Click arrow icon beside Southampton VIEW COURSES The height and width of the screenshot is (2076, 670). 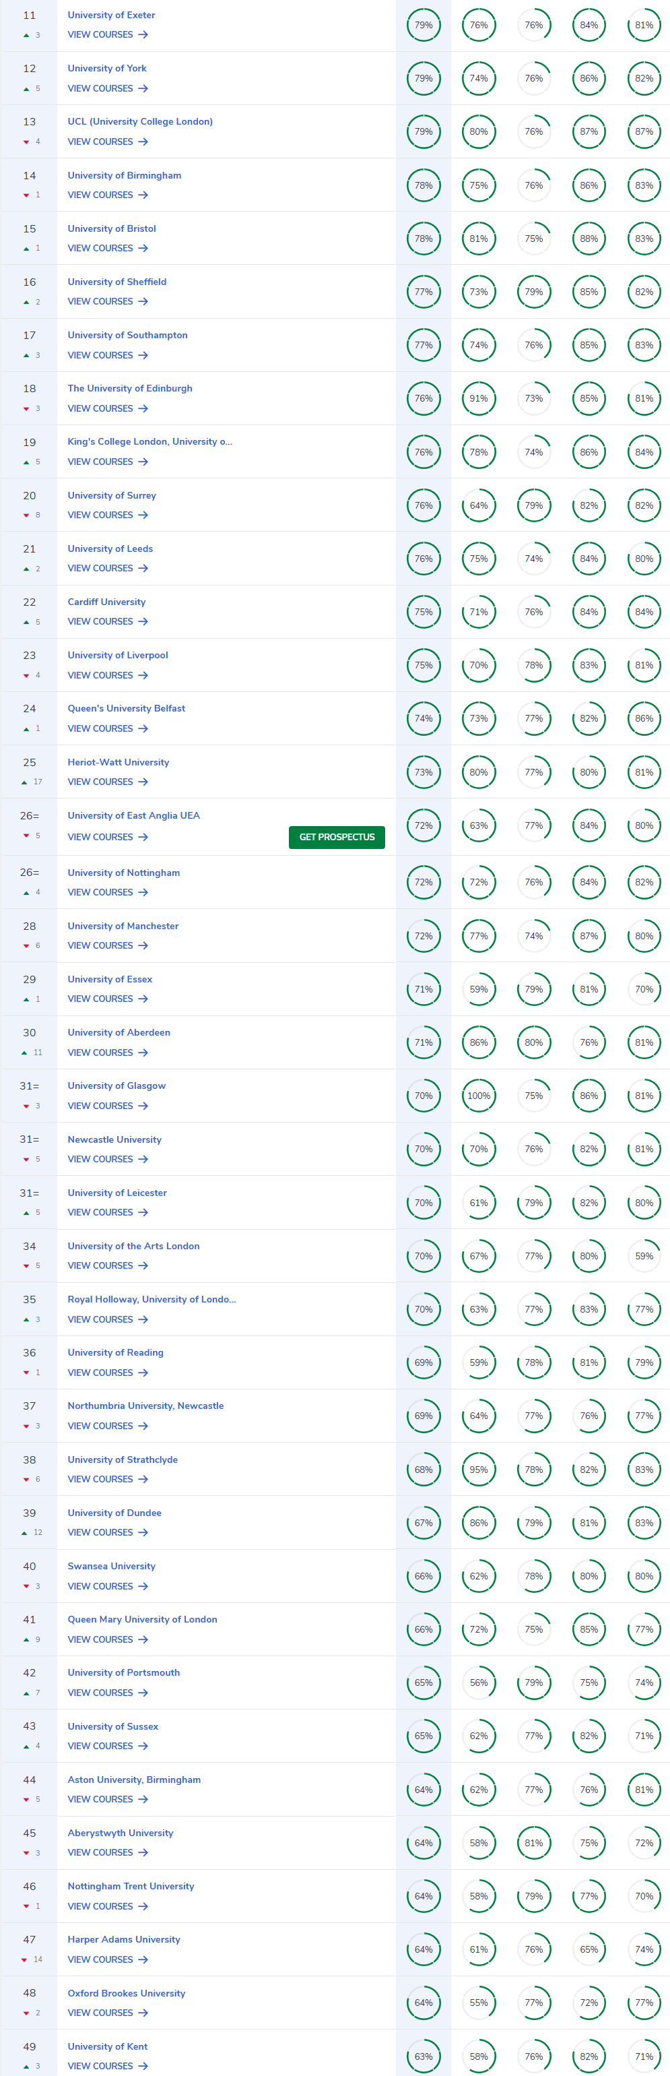[x=143, y=355]
